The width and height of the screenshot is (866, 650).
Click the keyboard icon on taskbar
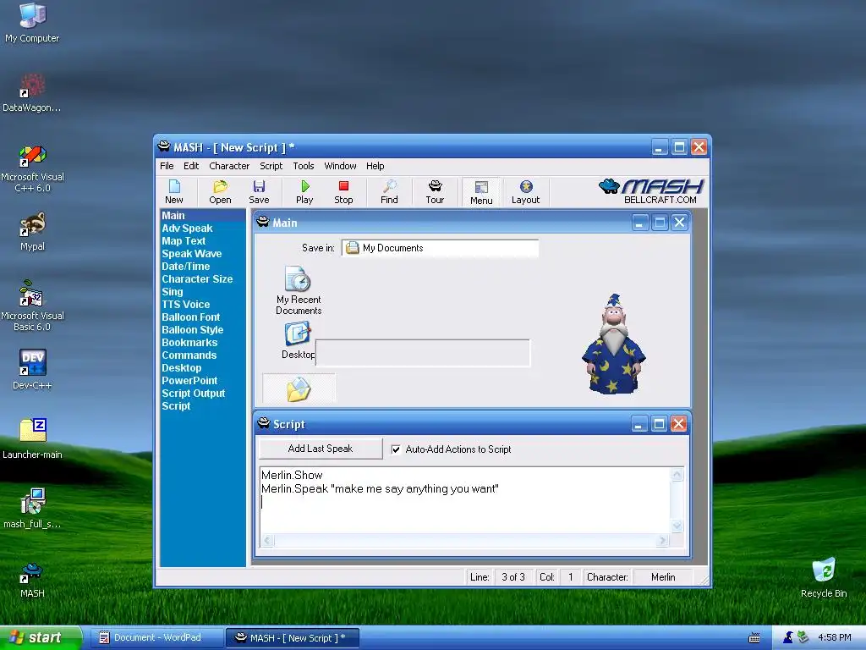754,638
